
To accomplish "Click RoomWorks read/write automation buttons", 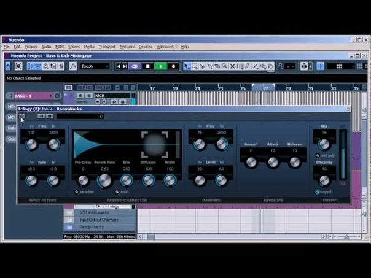I will point(45,116).
